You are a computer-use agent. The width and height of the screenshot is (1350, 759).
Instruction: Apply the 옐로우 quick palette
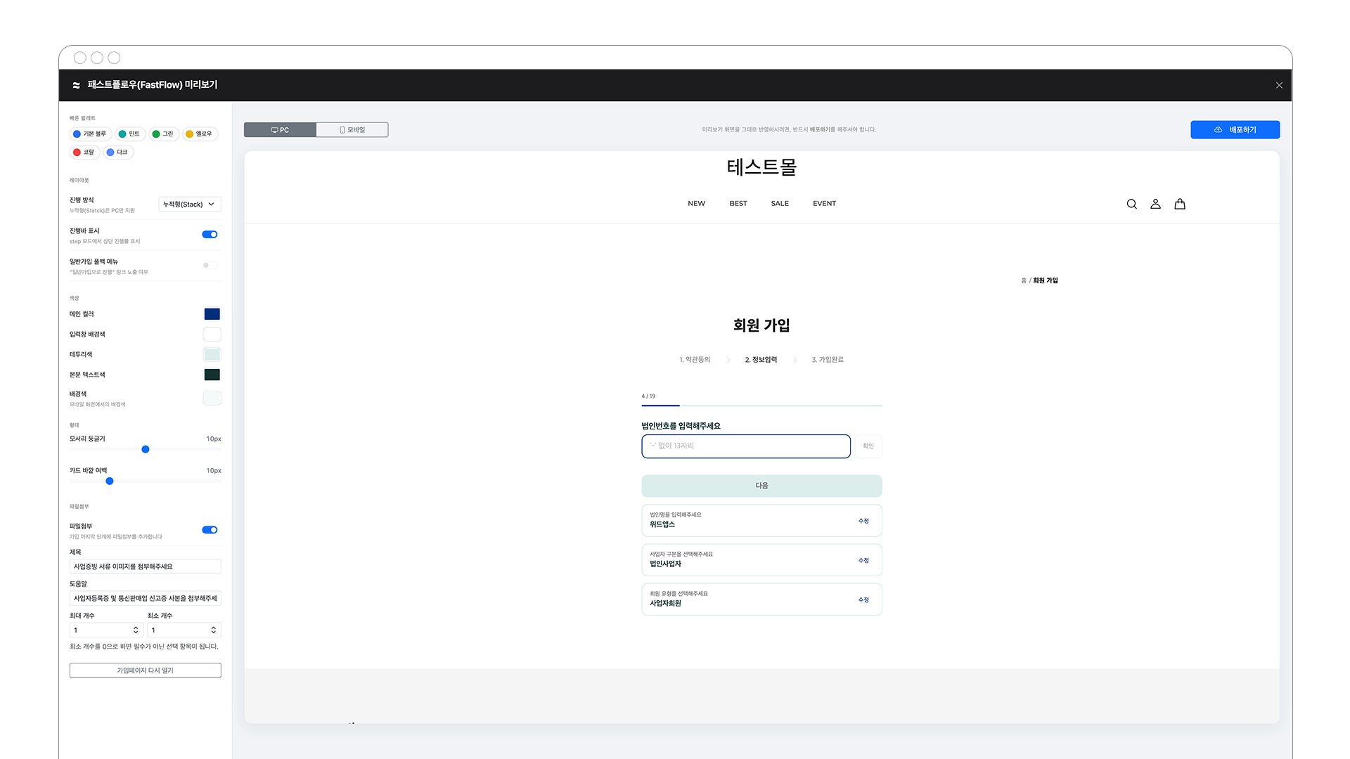[x=200, y=134]
